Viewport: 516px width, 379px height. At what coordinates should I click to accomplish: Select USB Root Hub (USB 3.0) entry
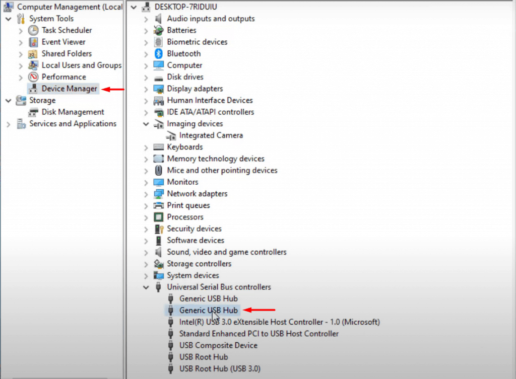click(220, 369)
